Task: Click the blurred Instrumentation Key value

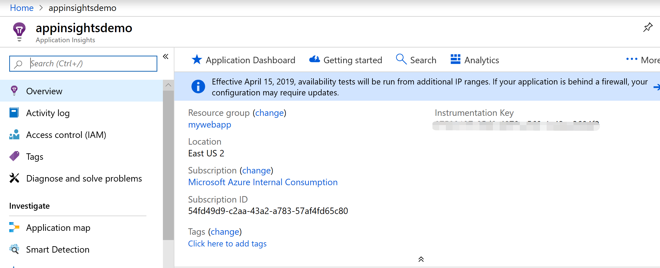Action: 516,126
